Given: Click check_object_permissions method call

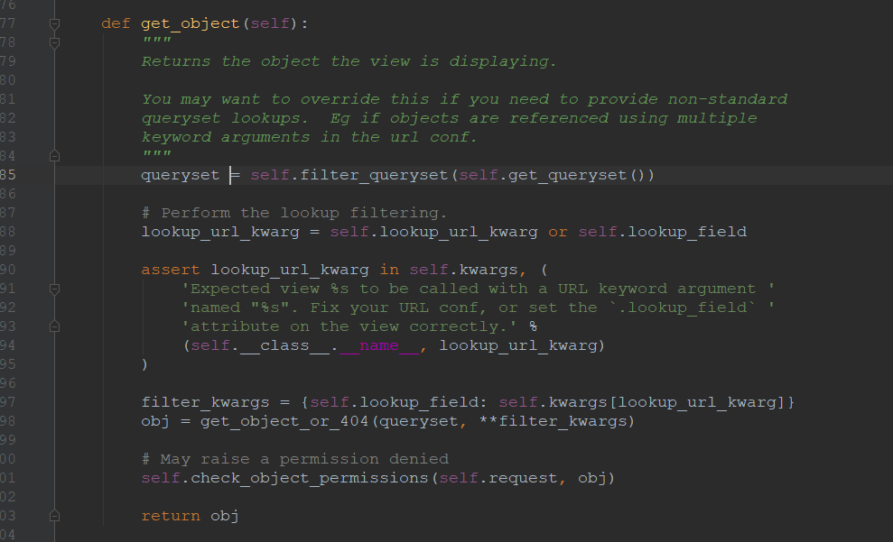Looking at the screenshot, I should tap(309, 478).
